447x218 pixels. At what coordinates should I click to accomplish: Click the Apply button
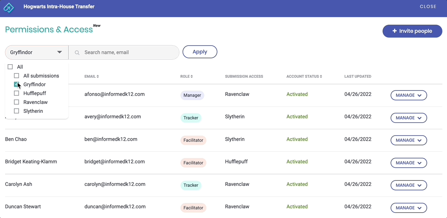point(200,52)
